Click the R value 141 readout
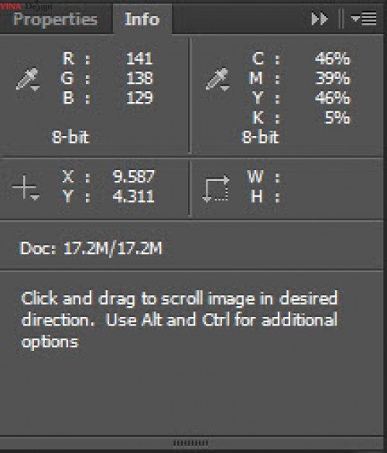Image resolution: width=387 pixels, height=453 pixels. tap(139, 59)
